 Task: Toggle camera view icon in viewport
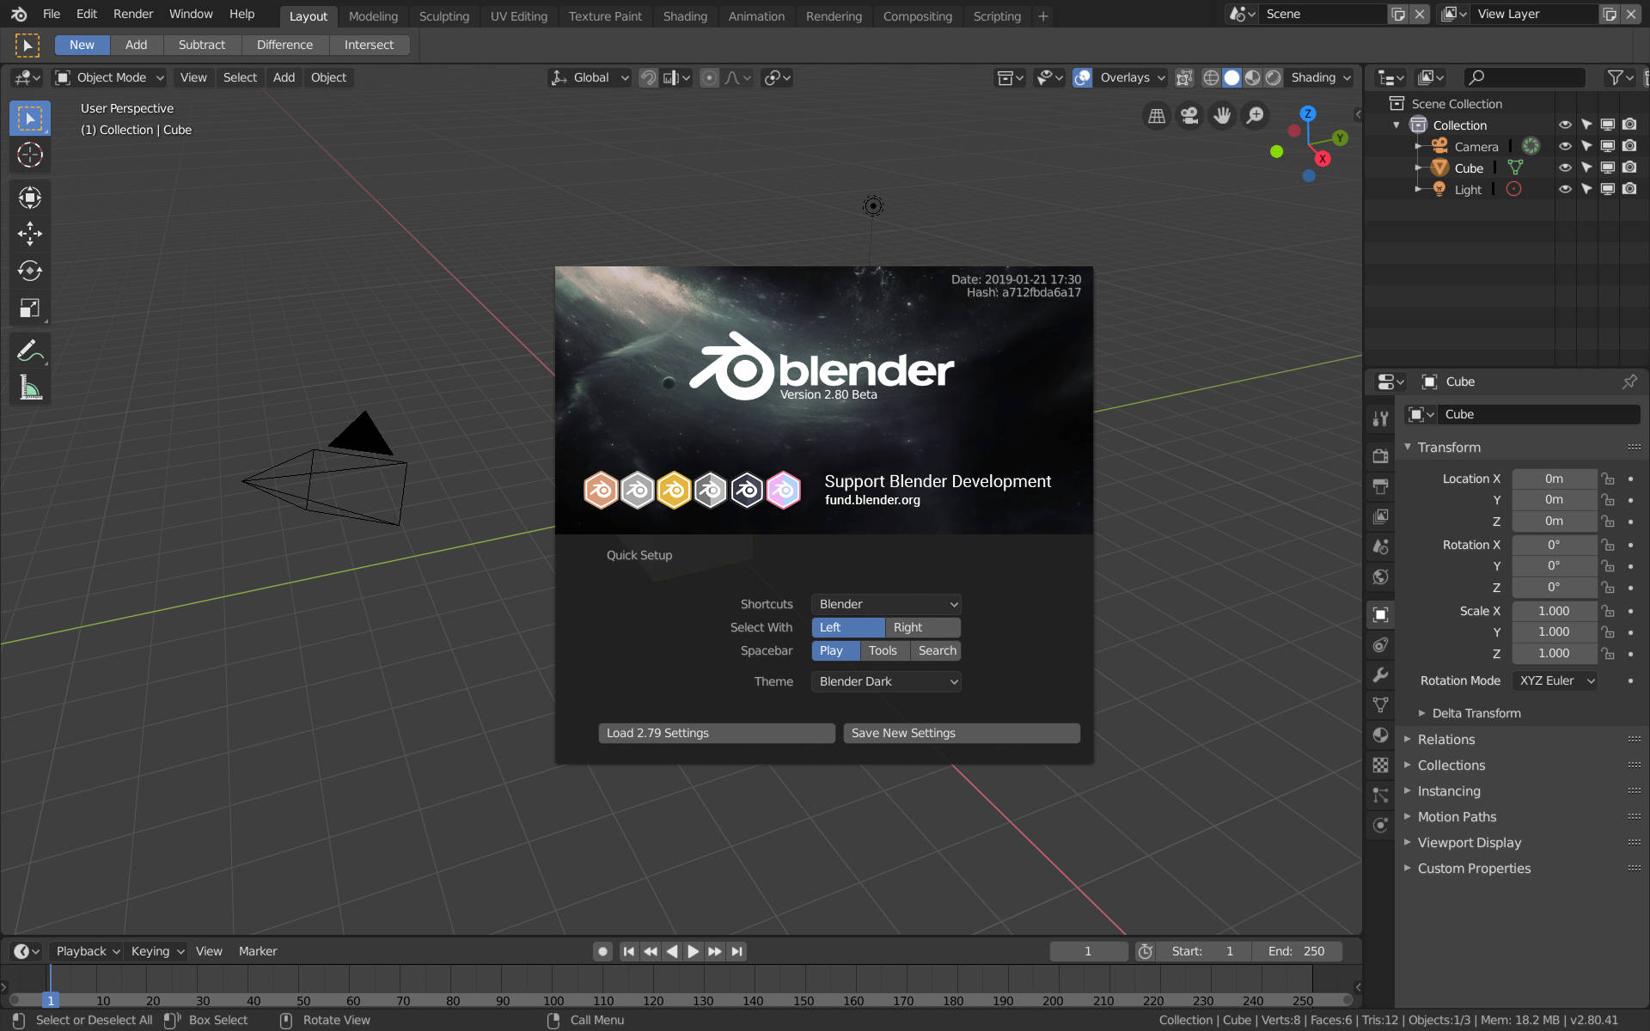pos(1189,115)
